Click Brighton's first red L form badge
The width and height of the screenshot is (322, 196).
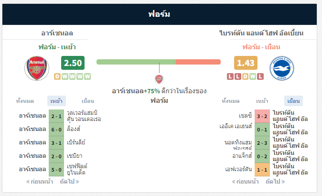pos(230,76)
